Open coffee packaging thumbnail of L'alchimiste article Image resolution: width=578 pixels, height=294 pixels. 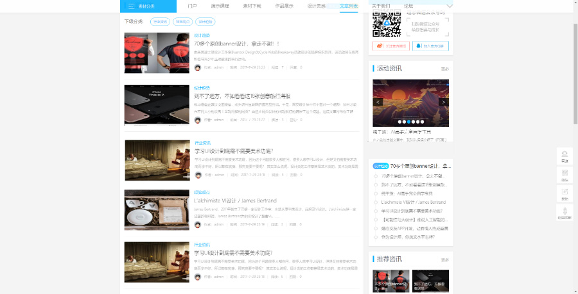tap(157, 210)
